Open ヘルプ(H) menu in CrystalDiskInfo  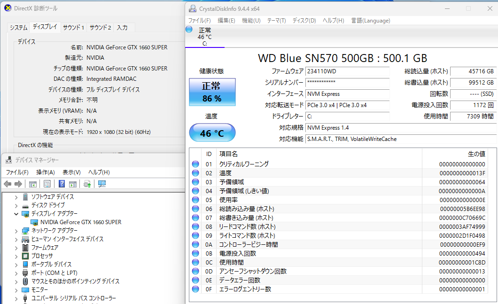333,21
